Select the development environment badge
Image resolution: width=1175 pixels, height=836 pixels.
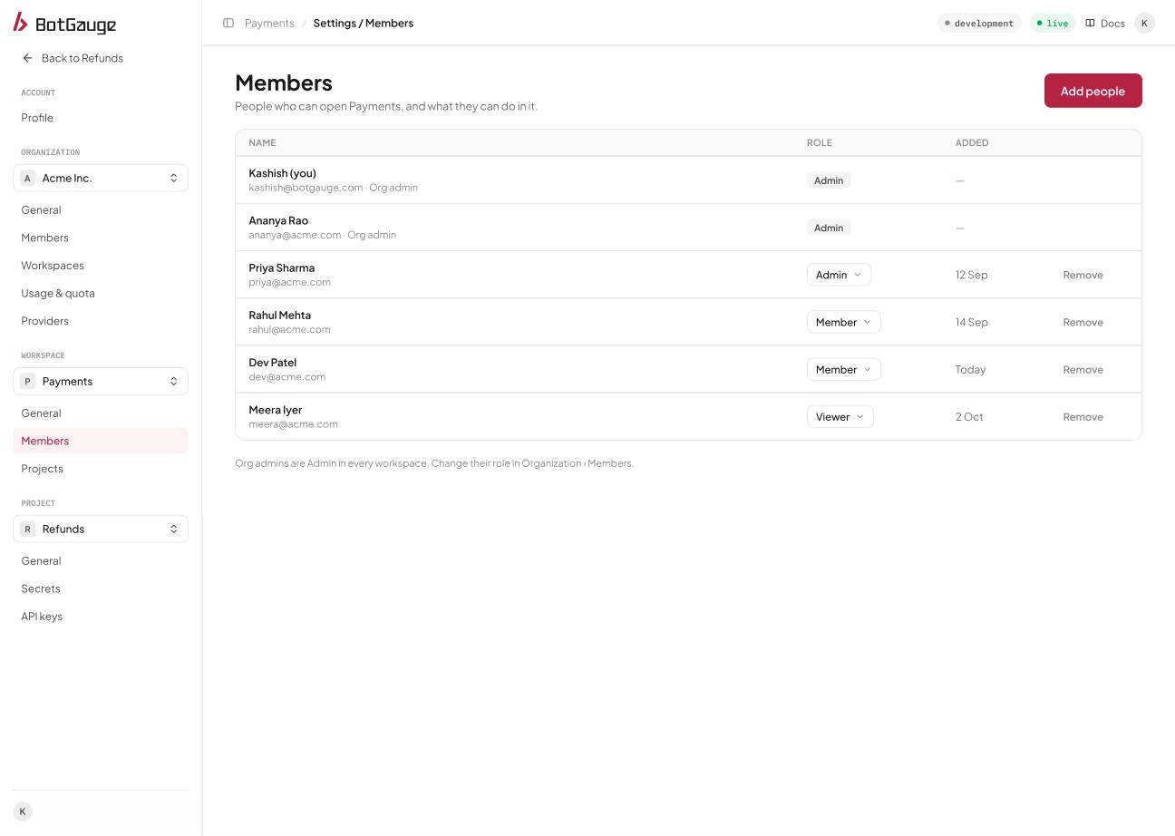[x=979, y=23]
